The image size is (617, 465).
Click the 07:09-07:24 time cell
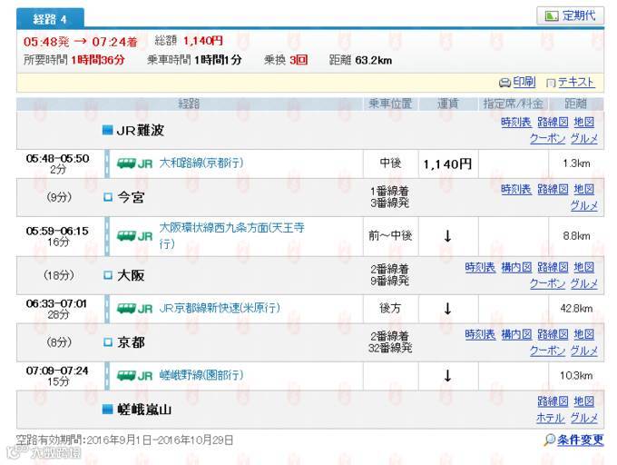[58, 376]
